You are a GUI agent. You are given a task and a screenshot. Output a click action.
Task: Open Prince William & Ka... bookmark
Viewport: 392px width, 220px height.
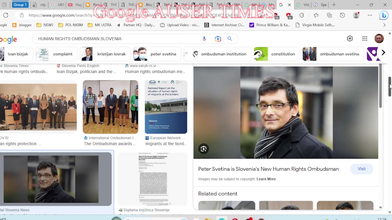(269, 25)
